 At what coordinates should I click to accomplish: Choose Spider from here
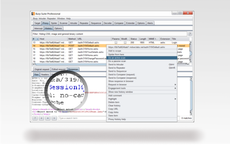click(x=142, y=55)
